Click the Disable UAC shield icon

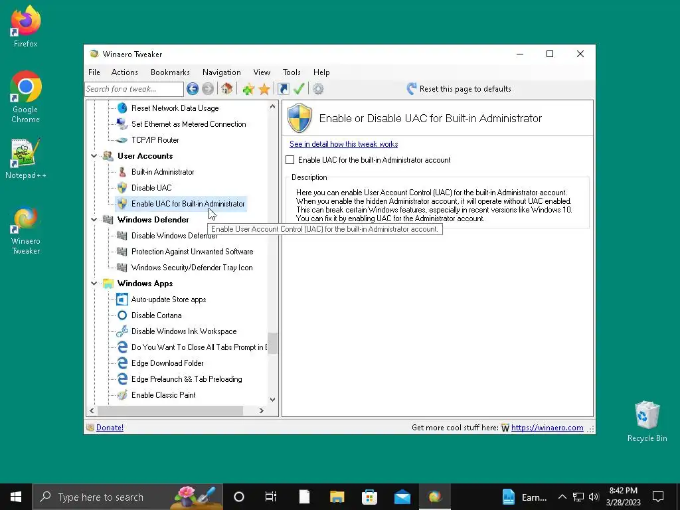coord(122,188)
